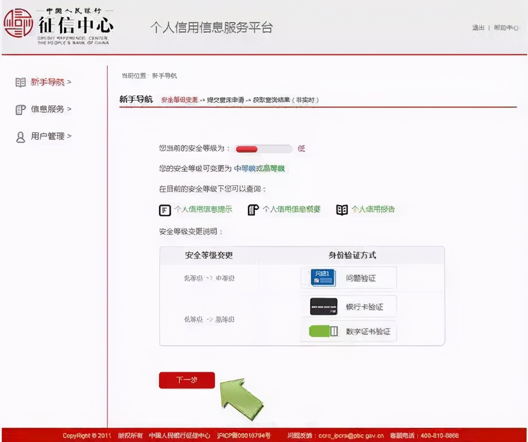The width and height of the screenshot is (528, 442).
Task: Select the green USB key 数字证书验证 icon
Action: pyautogui.click(x=322, y=331)
